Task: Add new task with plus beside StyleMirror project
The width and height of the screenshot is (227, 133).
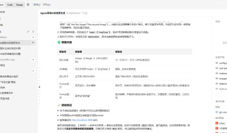Action: 33,37
